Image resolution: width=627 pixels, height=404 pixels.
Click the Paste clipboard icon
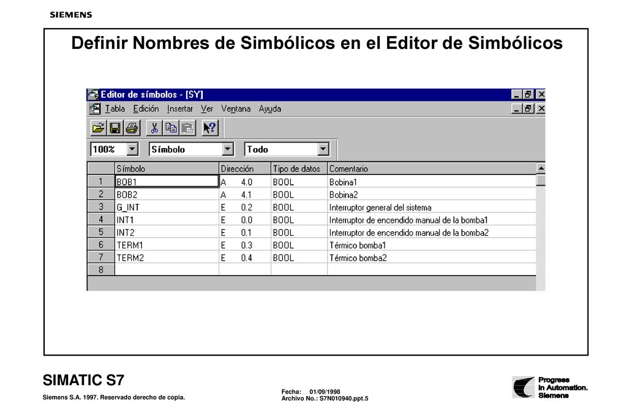[187, 128]
